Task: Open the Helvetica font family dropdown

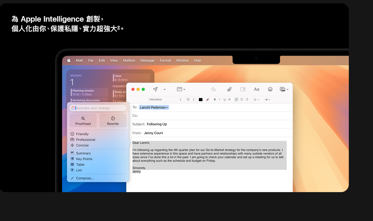Action: tap(165, 99)
